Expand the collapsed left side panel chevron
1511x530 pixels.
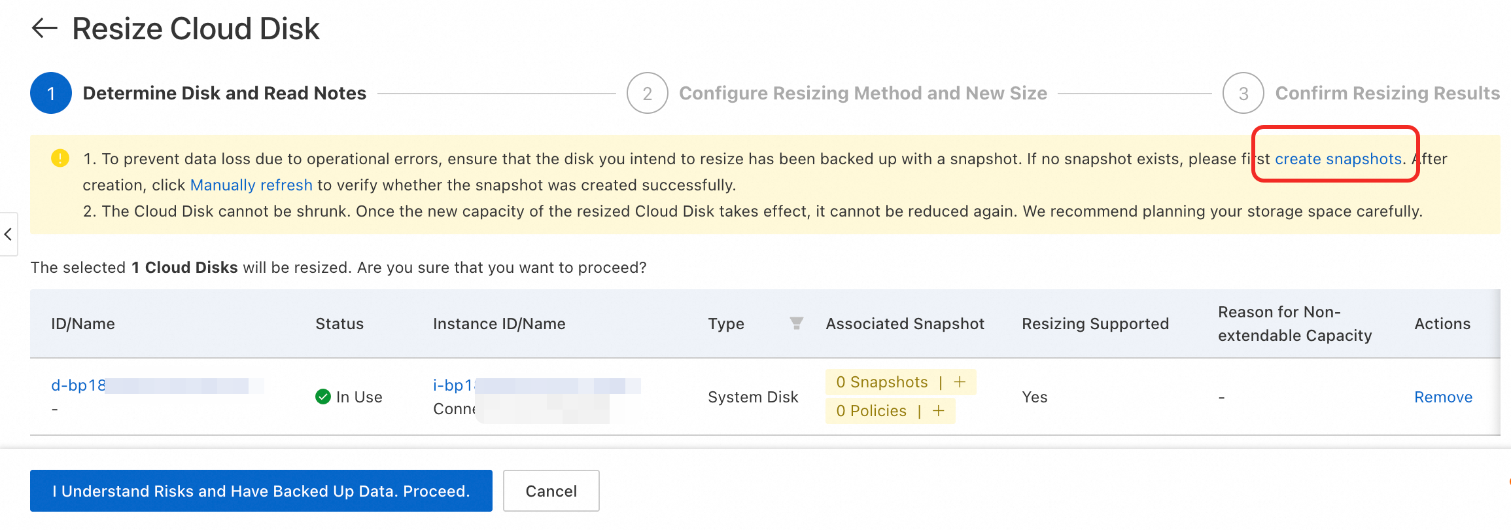pyautogui.click(x=8, y=234)
